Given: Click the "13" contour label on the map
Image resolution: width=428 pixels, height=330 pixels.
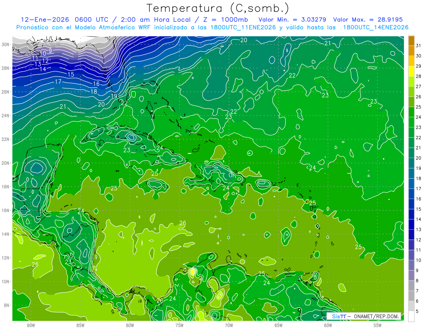Looking at the screenshot, I should coord(38,64).
